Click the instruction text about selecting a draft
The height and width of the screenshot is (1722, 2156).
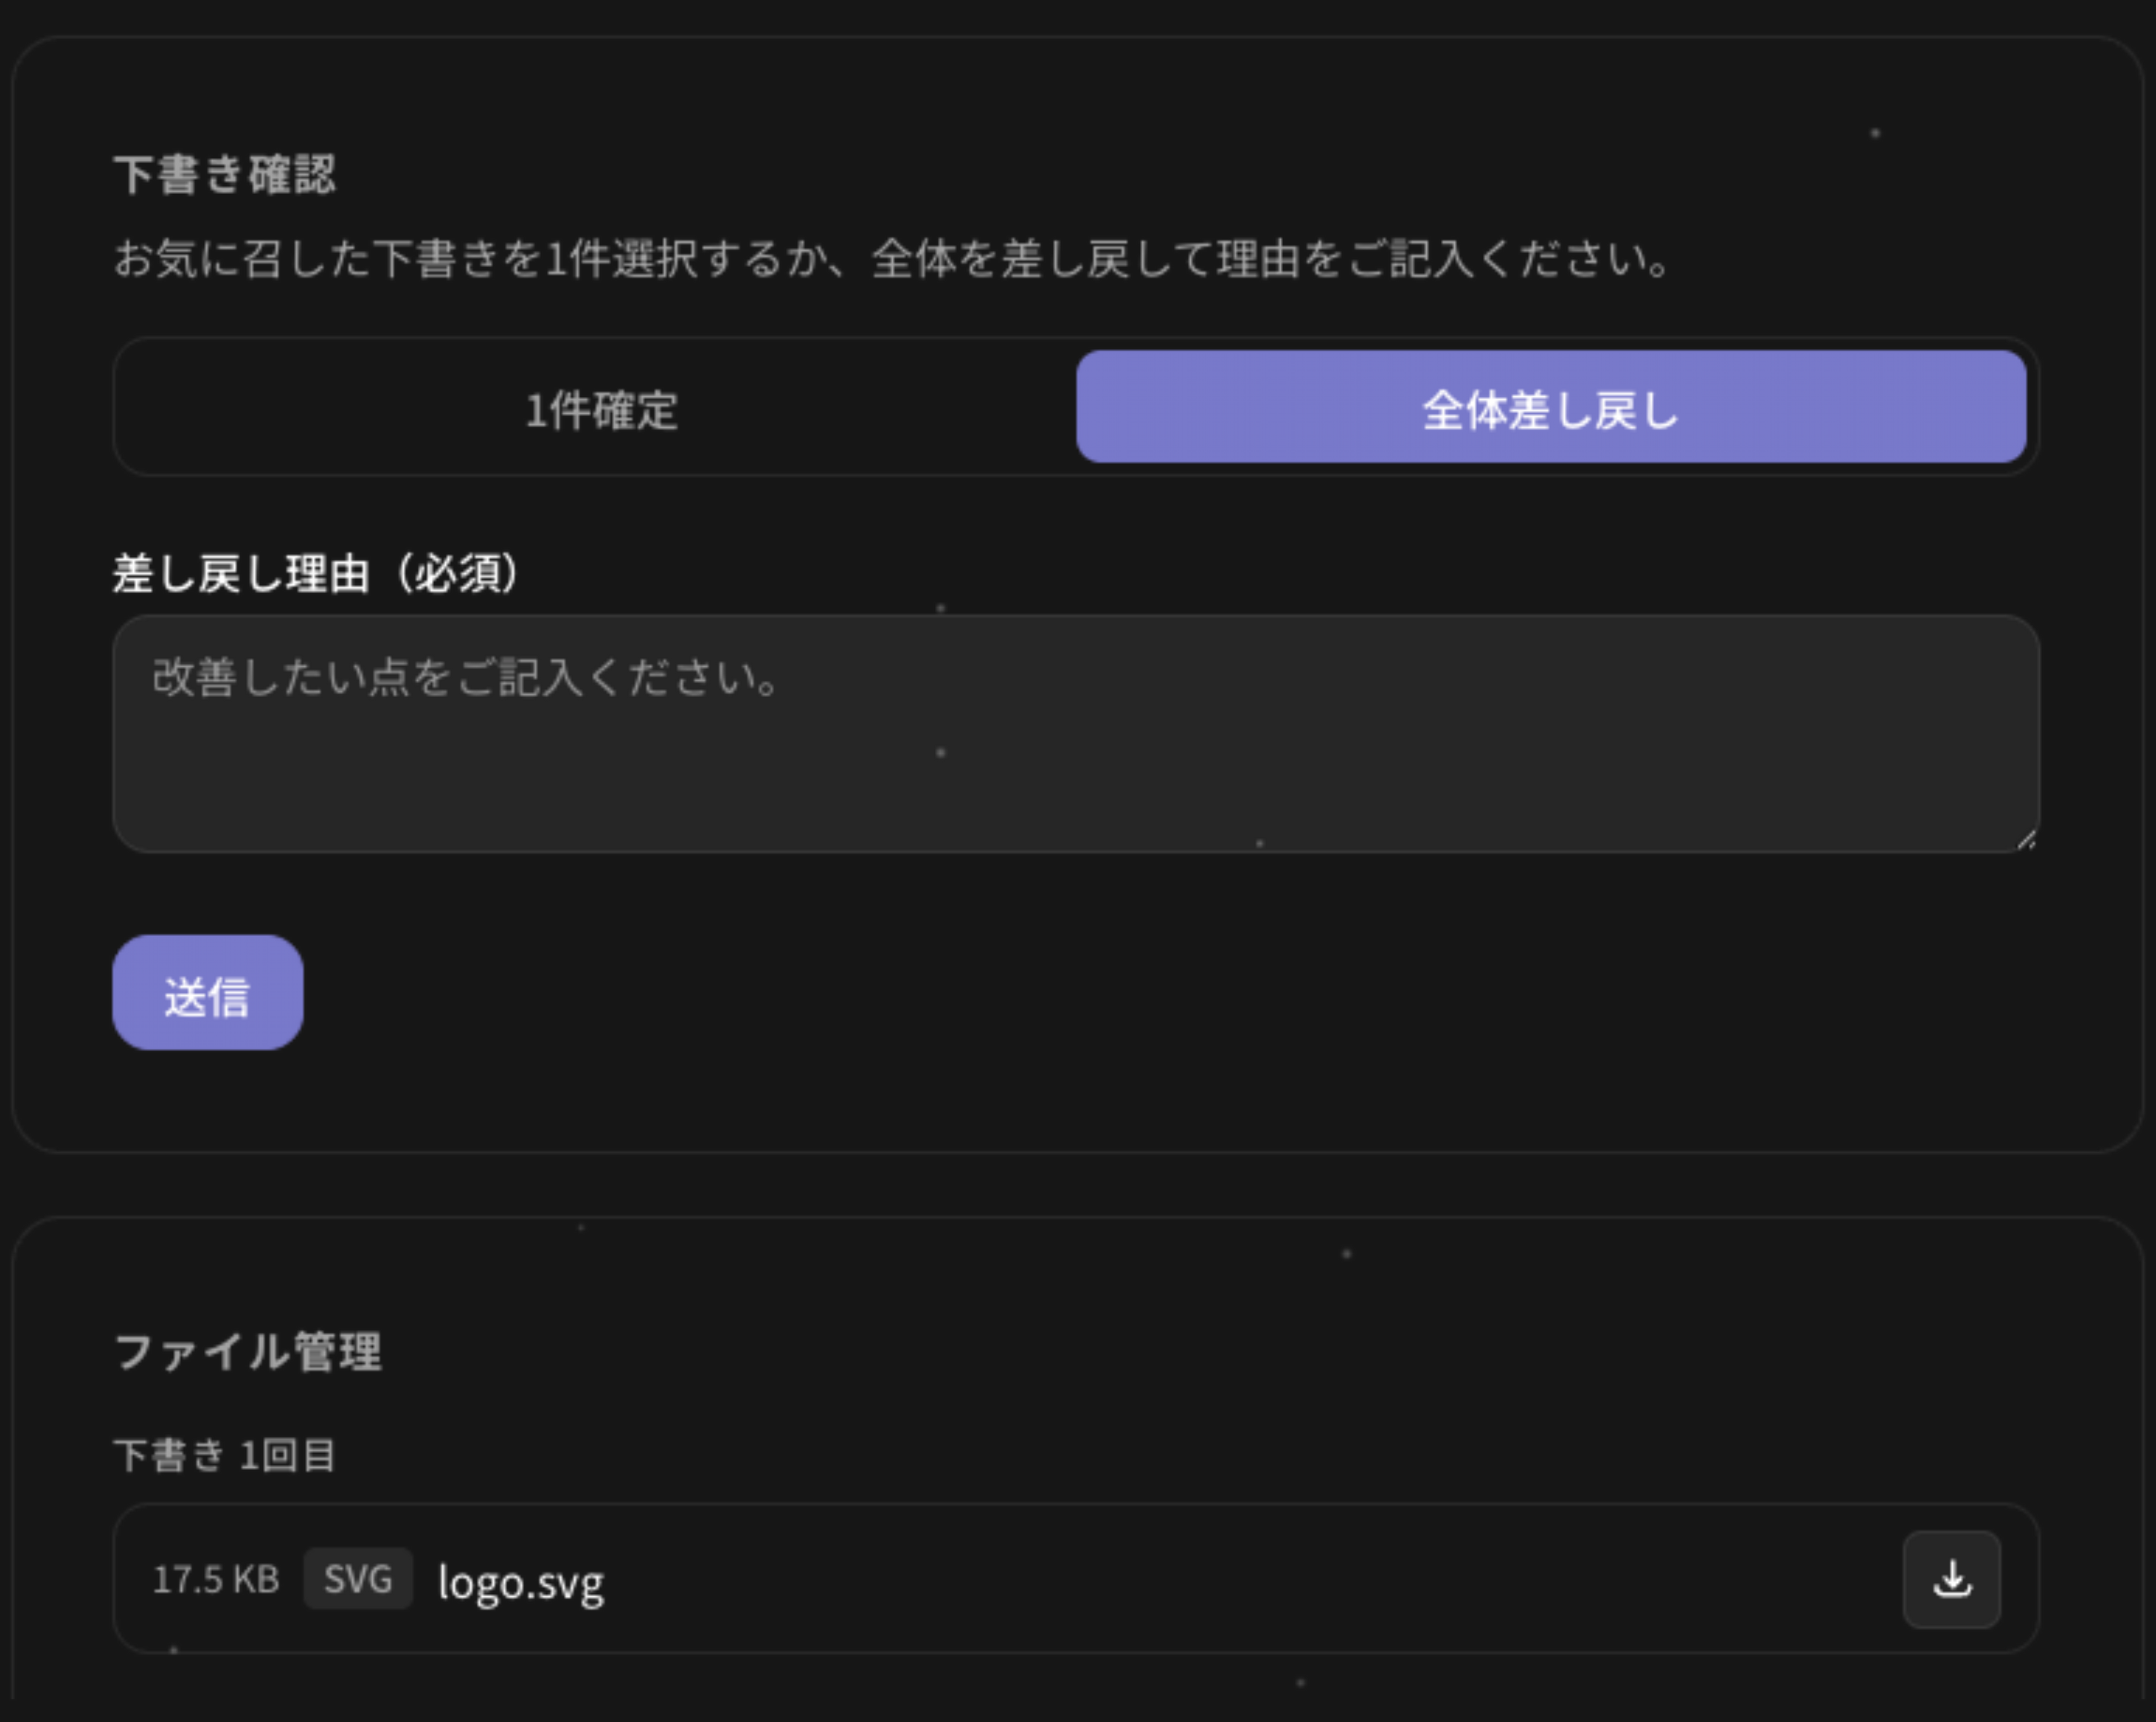coord(890,259)
